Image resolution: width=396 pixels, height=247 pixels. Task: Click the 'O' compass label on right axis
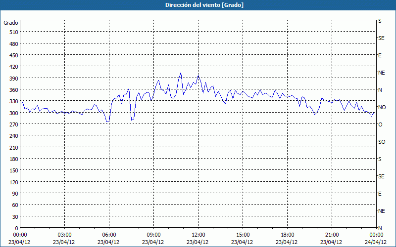tap(380, 125)
